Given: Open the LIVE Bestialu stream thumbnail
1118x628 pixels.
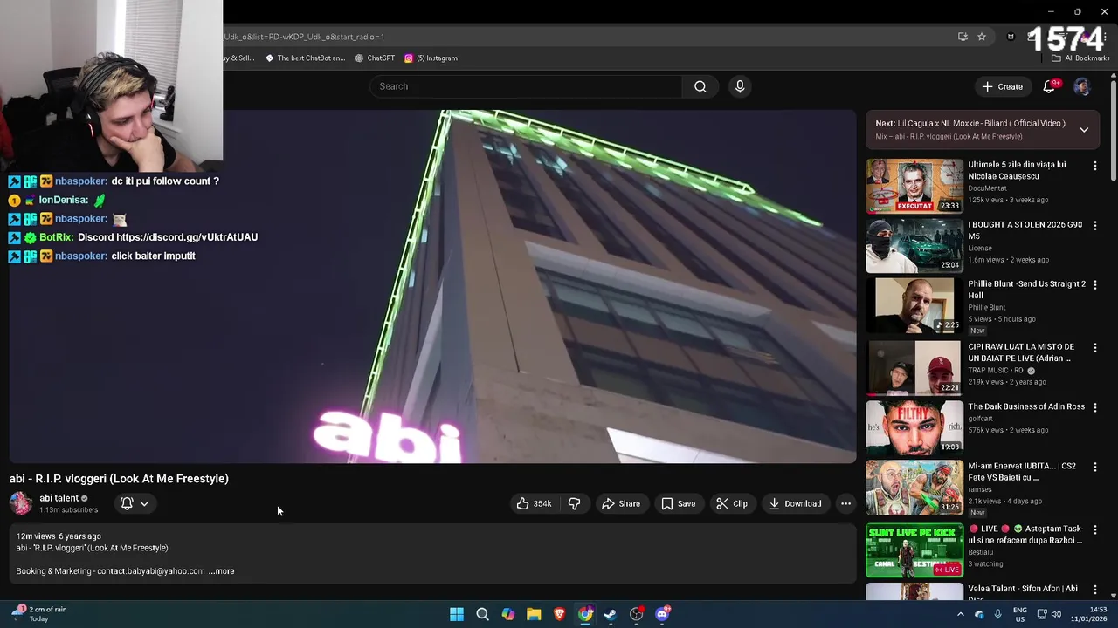Looking at the screenshot, I should [x=914, y=549].
